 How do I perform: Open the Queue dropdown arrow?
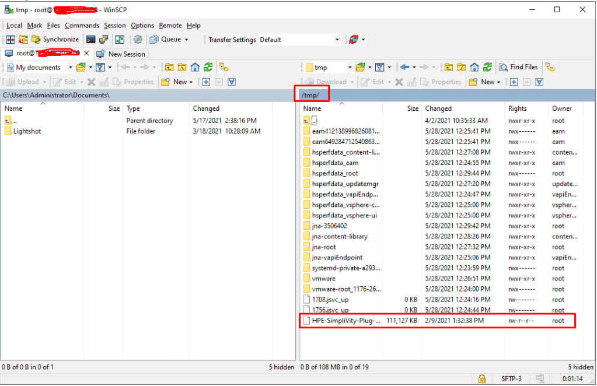pos(187,40)
